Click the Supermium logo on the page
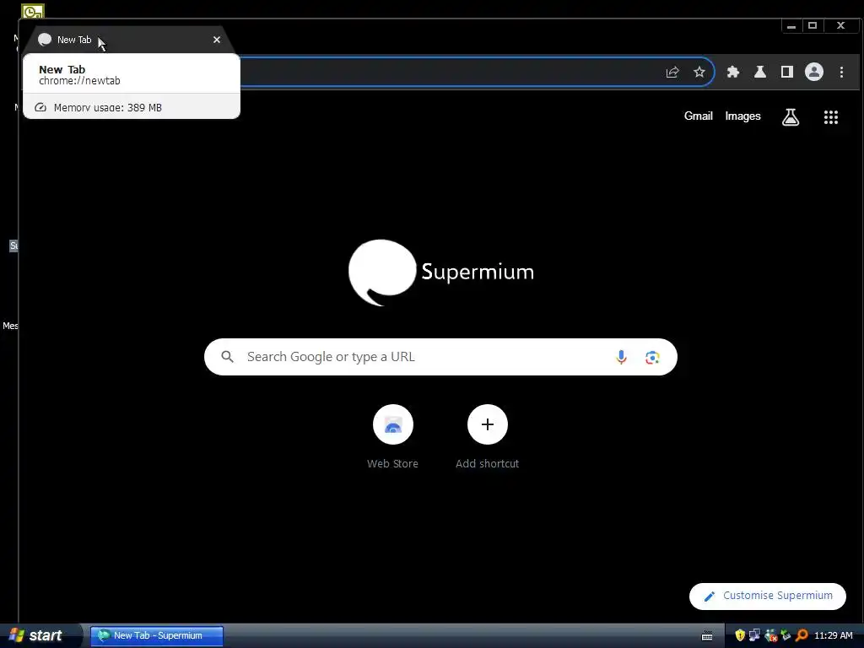The image size is (864, 648). tap(440, 273)
